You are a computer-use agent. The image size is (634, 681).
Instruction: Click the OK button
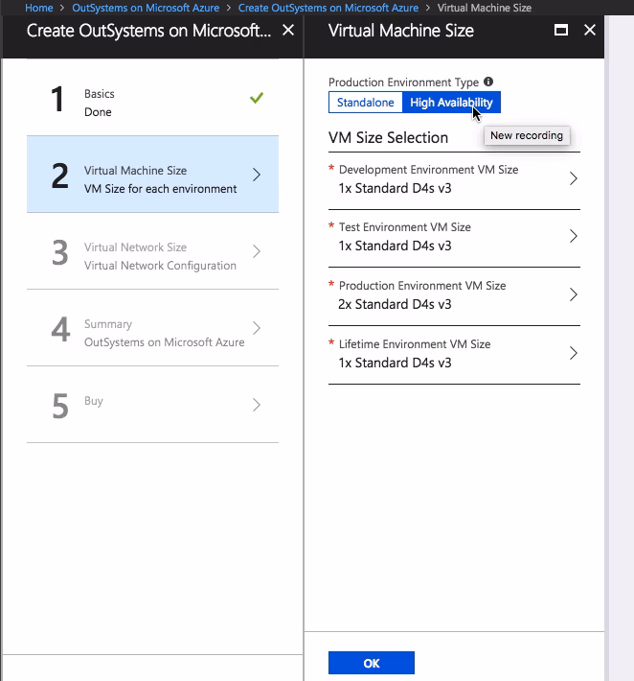tap(372, 663)
